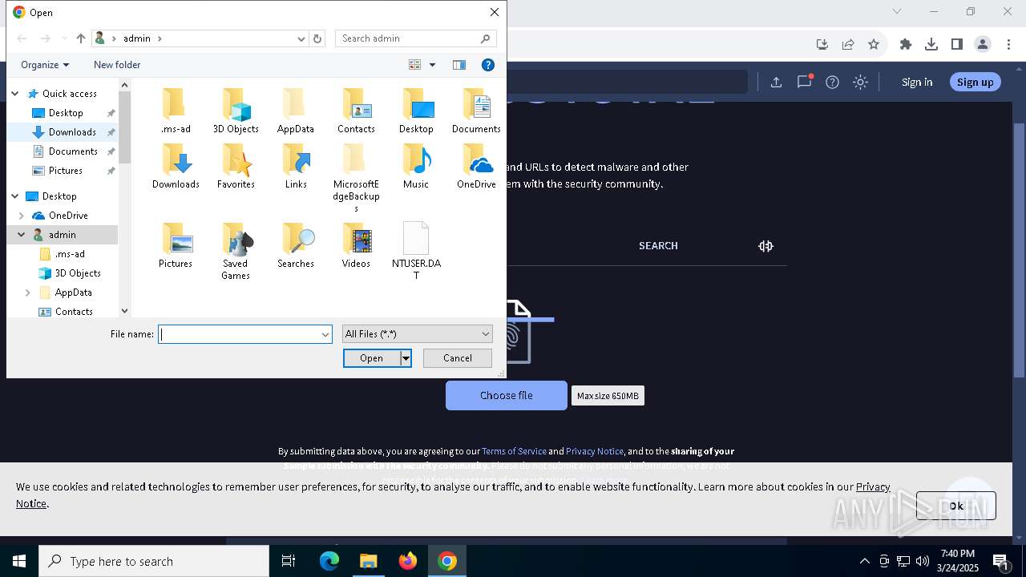
Task: Open the Privacy Notice link in agreement text
Action: point(595,451)
